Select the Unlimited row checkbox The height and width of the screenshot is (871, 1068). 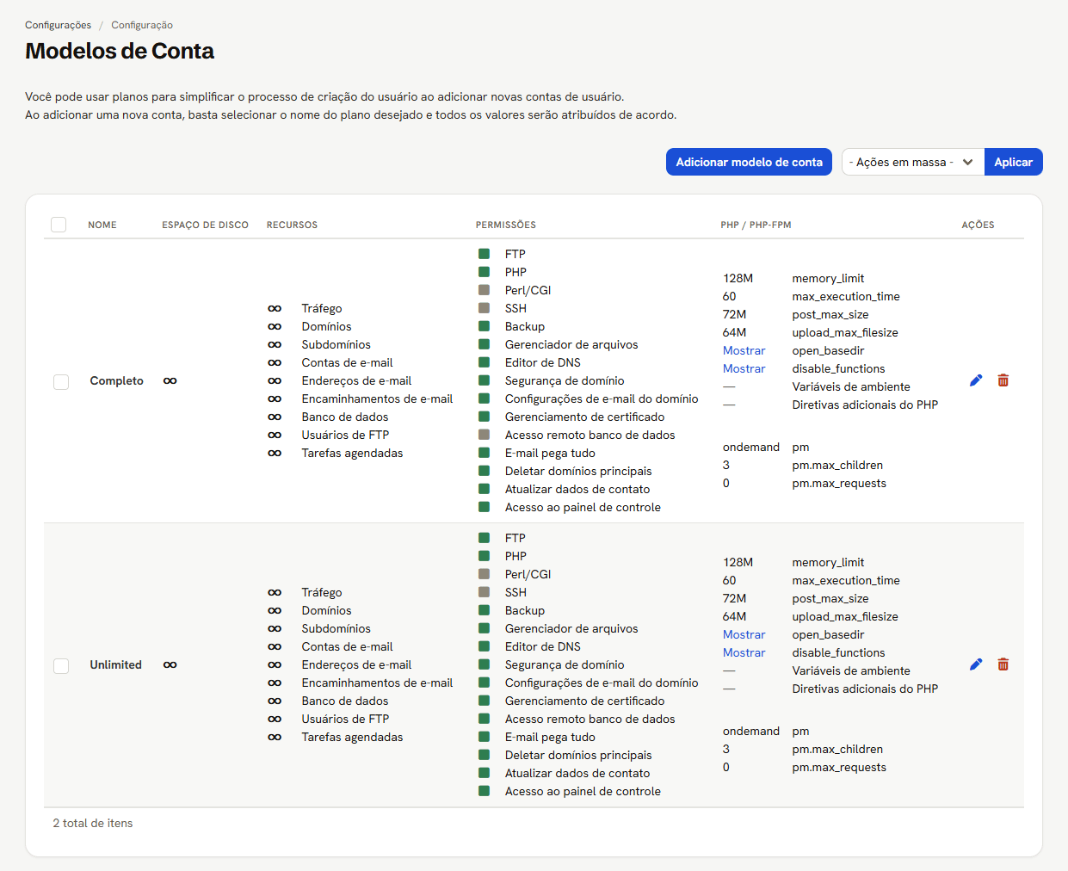61,665
